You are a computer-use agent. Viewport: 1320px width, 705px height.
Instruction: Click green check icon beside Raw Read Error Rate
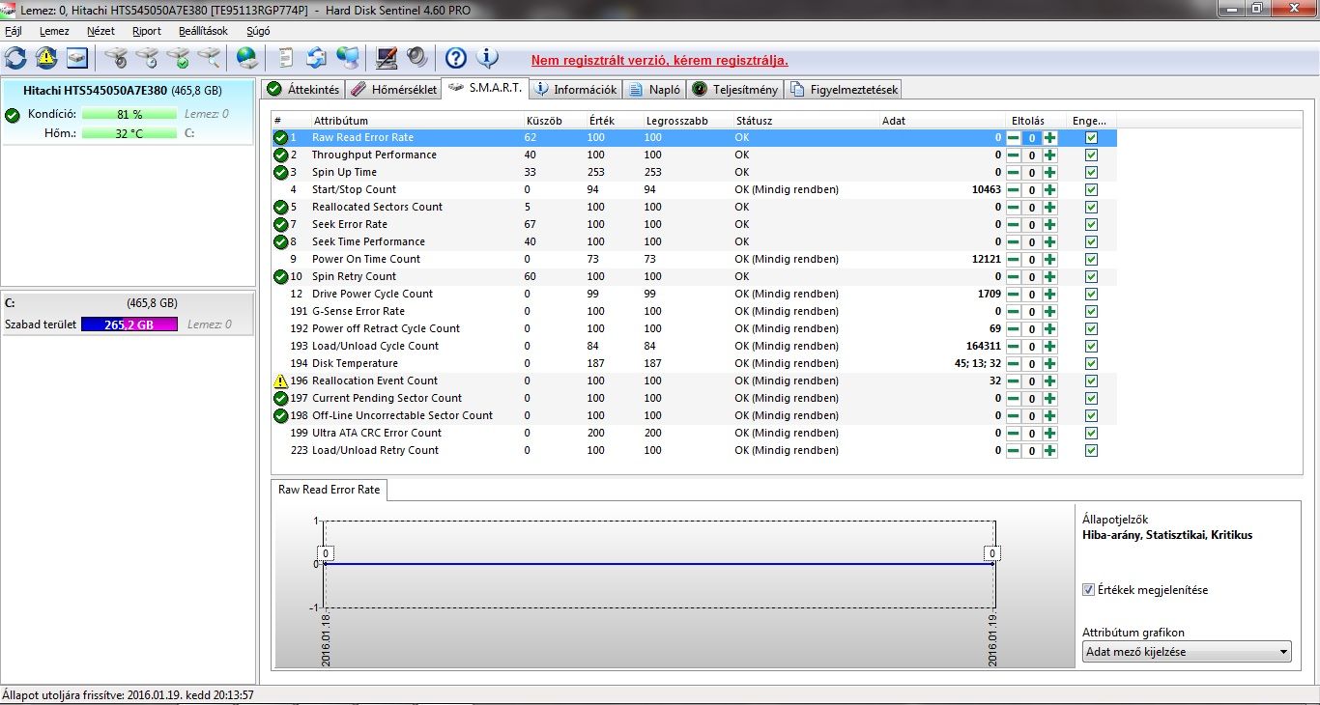[280, 138]
